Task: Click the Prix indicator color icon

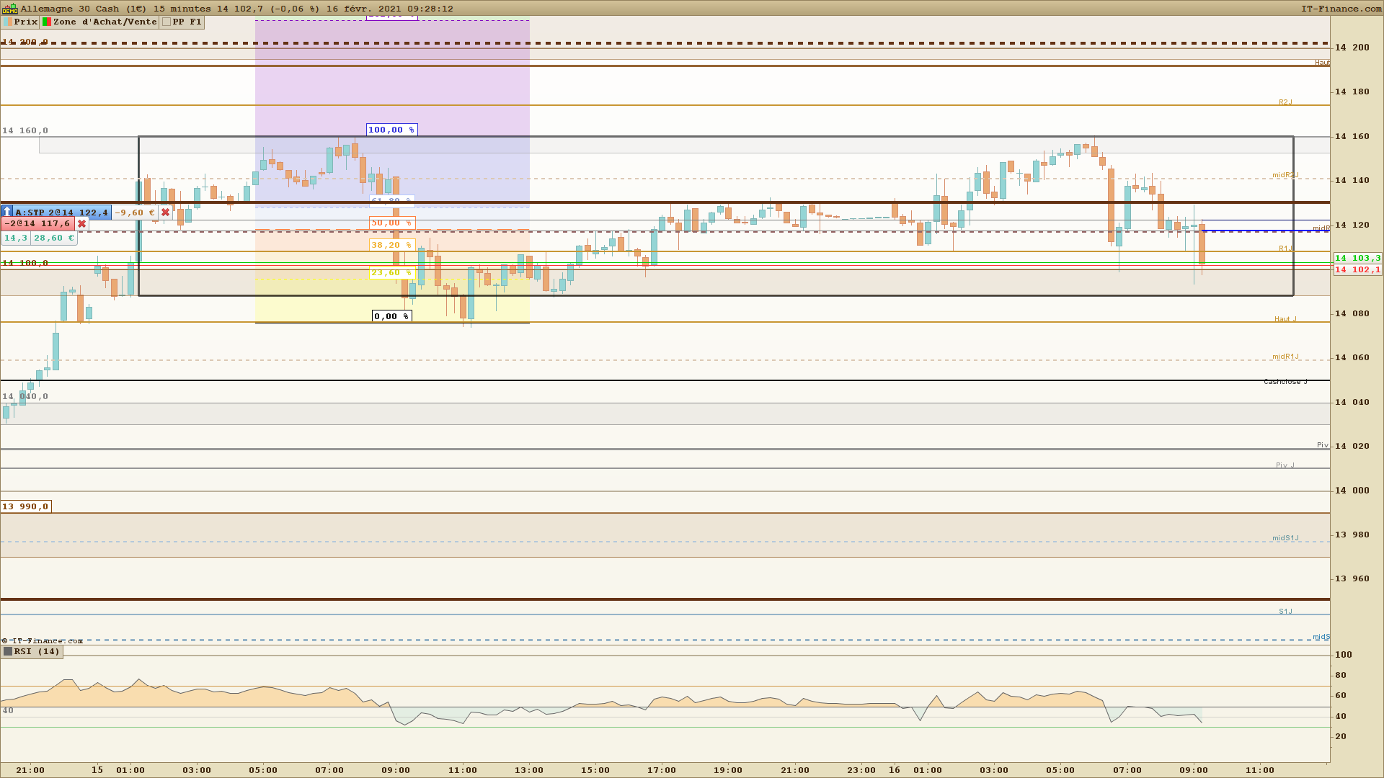Action: coord(8,22)
